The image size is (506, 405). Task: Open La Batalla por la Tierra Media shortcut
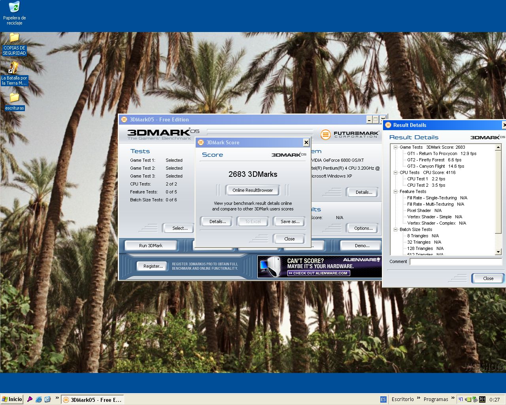(x=14, y=68)
